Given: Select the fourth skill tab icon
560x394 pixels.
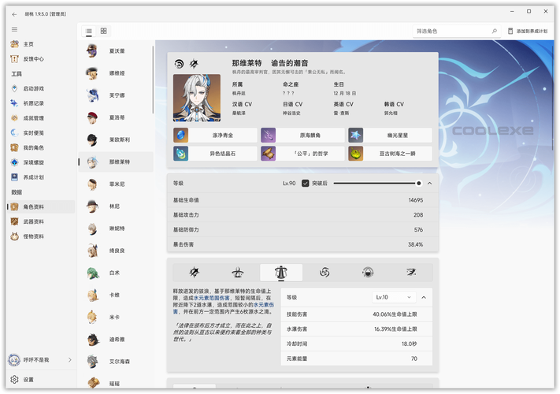Looking at the screenshot, I should tap(325, 273).
